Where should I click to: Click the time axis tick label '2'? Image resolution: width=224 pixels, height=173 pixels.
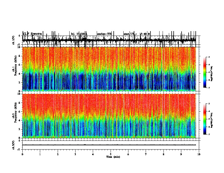click(x=58, y=154)
